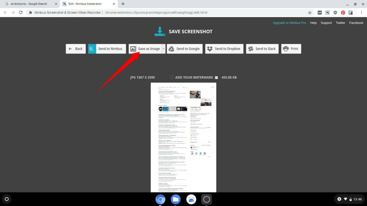Open Chrome's three-dot menu
This screenshot has width=367, height=206.
coord(362,12)
